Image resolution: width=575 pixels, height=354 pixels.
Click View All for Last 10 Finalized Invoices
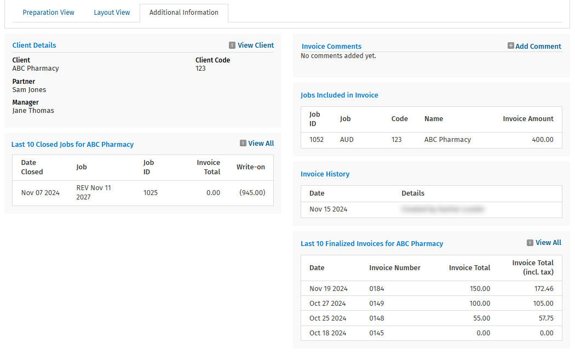(x=548, y=242)
